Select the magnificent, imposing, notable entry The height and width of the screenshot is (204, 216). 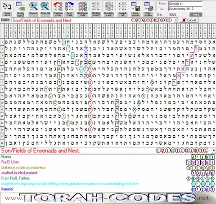tap(70, 184)
